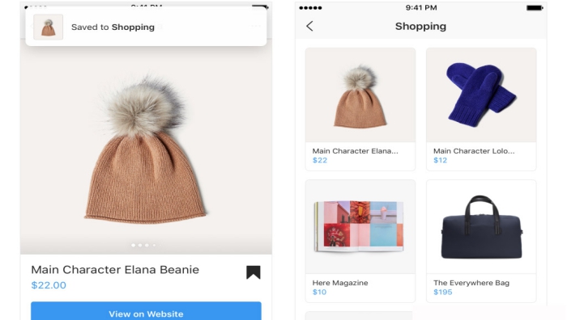
Task: Toggle the bookmark save icon for the beanie
Action: coord(254,272)
